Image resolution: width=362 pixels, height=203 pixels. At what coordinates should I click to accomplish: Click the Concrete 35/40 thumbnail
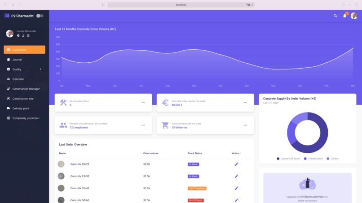click(x=61, y=188)
